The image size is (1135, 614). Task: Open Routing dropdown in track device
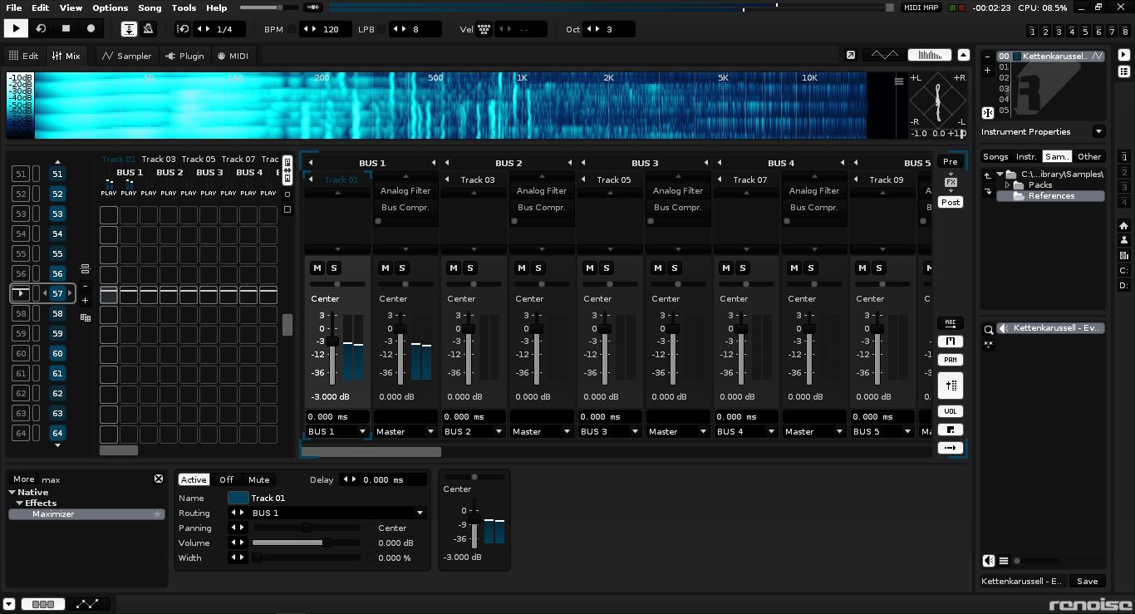click(338, 513)
